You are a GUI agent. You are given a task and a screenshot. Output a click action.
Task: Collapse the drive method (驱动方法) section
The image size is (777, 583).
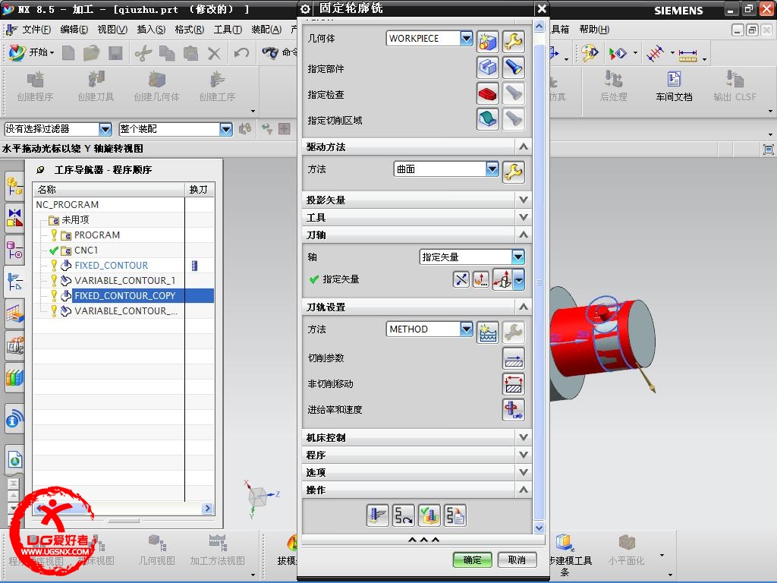(x=524, y=147)
